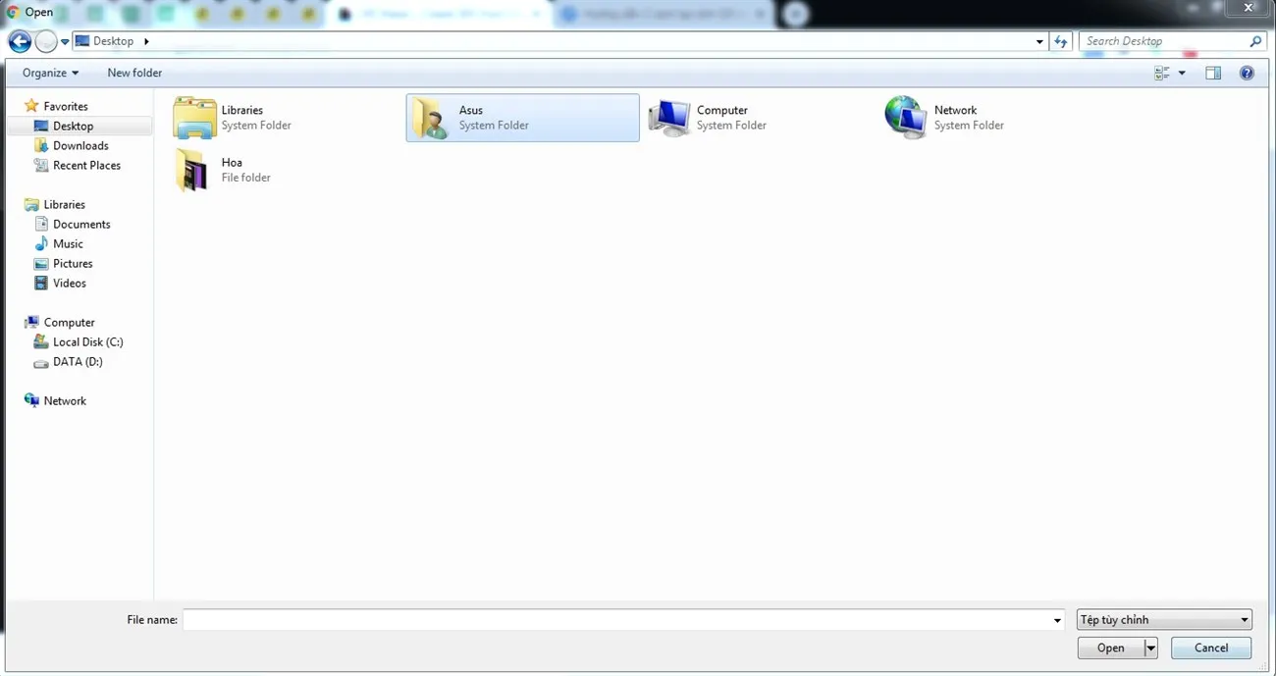Open the Organize menu

coord(47,72)
